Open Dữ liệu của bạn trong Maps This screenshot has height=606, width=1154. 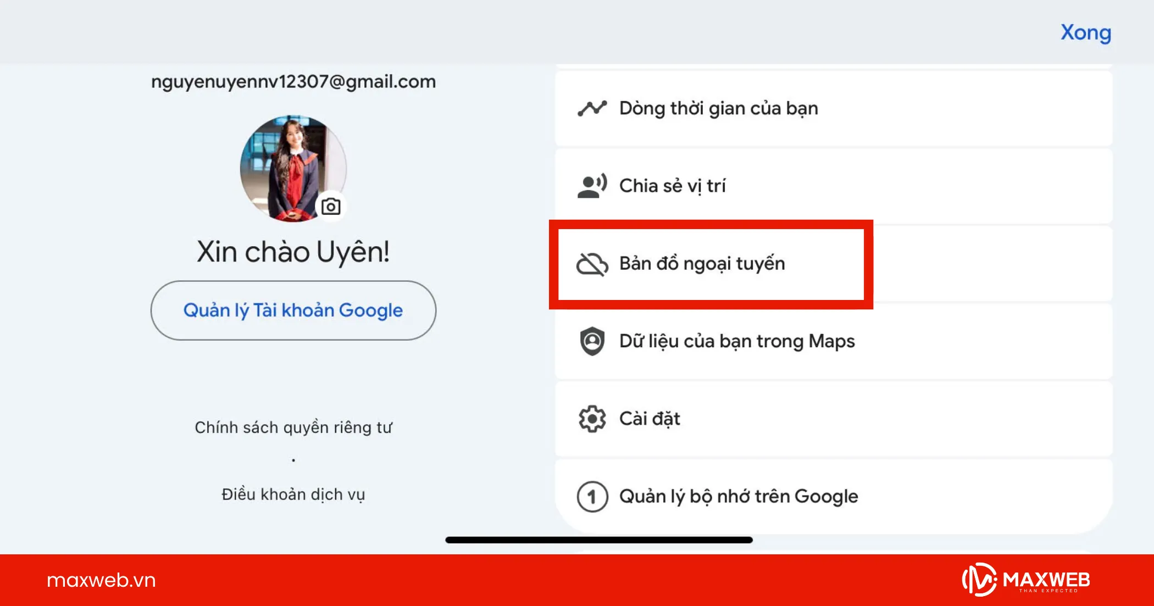click(x=737, y=341)
